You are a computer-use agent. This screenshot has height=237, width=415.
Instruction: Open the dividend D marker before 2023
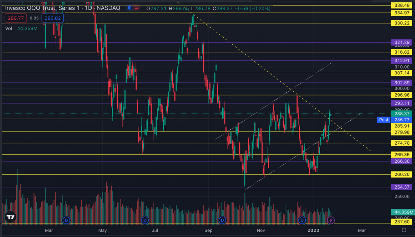[302, 220]
